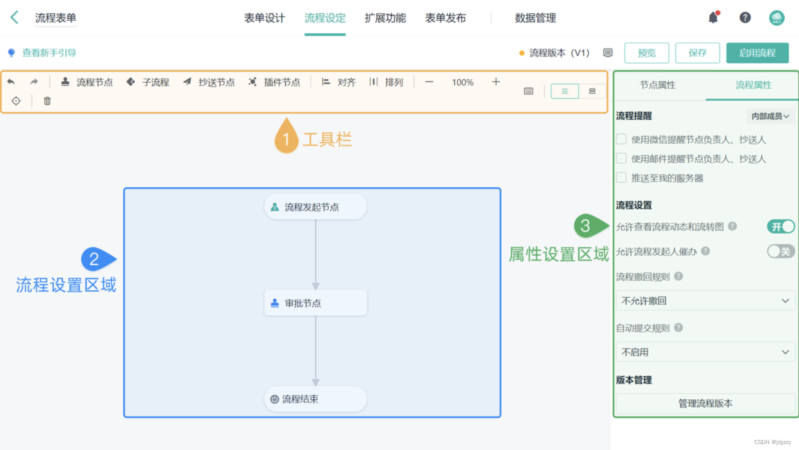Image resolution: width=799 pixels, height=450 pixels.
Task: Open the 内部成员 dropdown
Action: tap(770, 116)
